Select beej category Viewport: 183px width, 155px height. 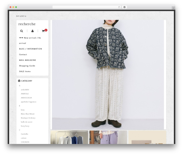pyautogui.click(x=23, y=110)
